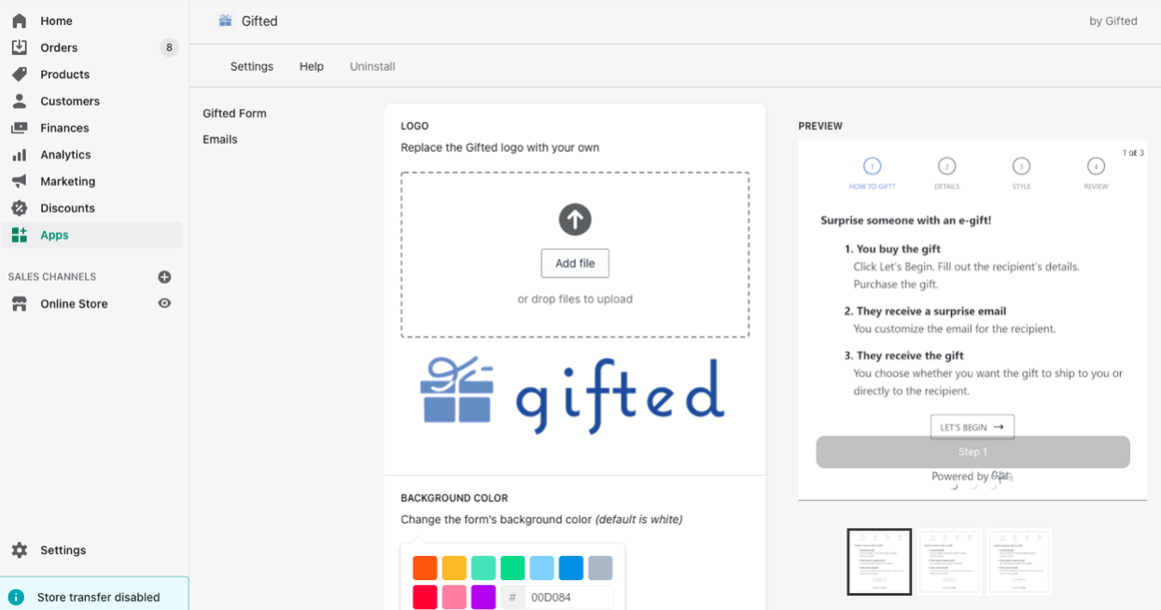Click the Orders inbox icon
1161x610 pixels.
click(x=19, y=48)
